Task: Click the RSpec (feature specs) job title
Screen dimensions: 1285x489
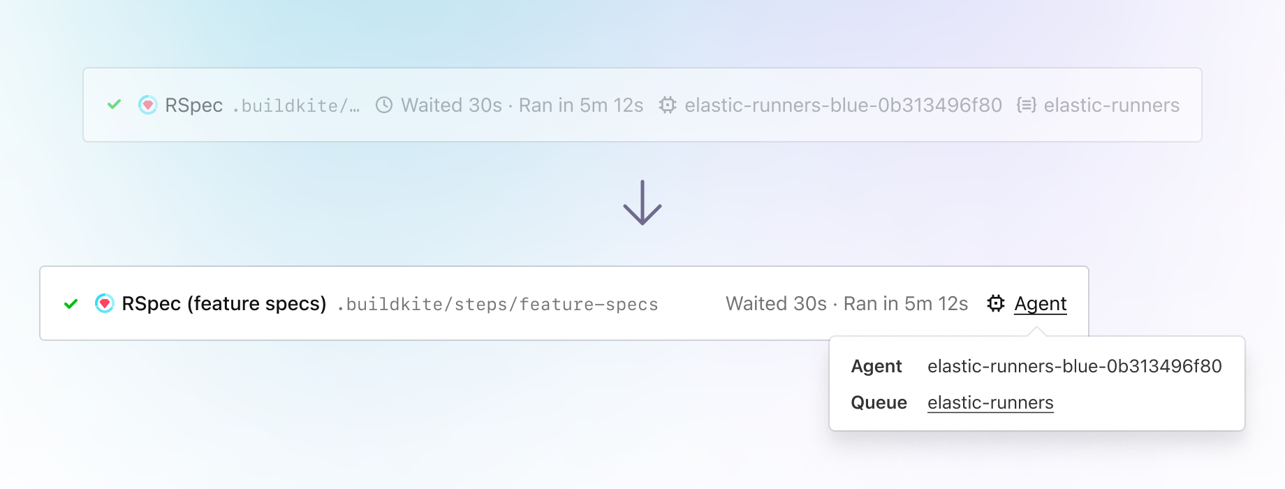Action: [x=224, y=304]
